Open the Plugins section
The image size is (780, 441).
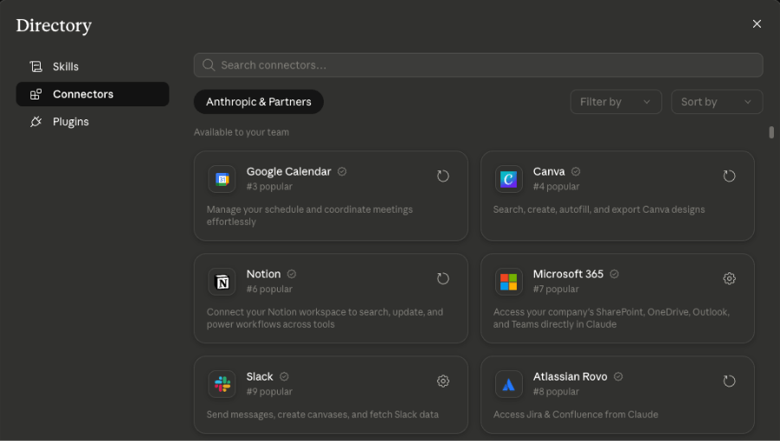[x=93, y=122]
